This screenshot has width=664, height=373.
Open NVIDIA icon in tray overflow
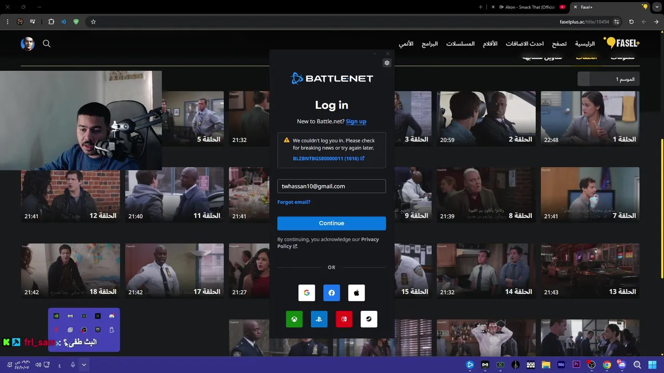(x=57, y=316)
